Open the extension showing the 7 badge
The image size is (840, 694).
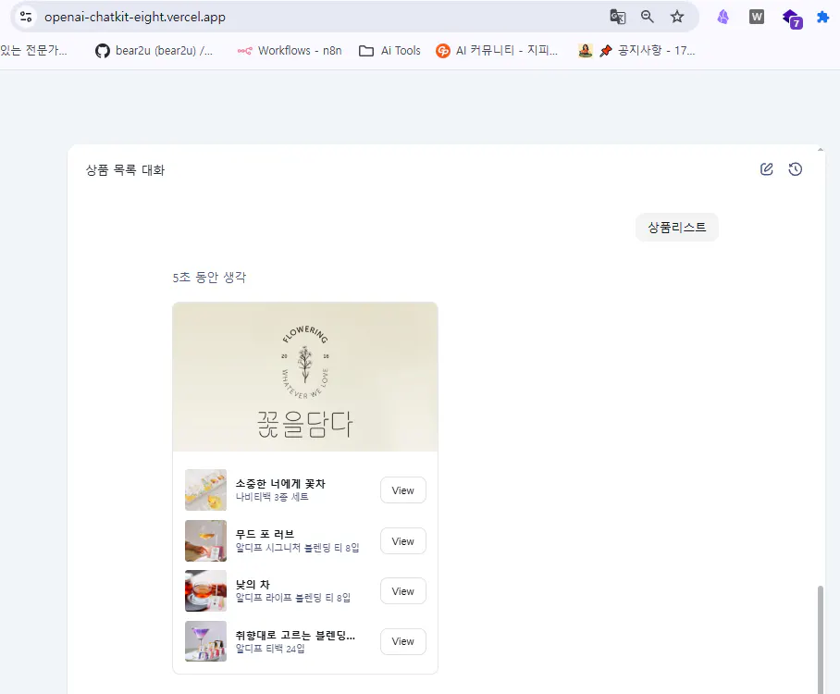(x=791, y=17)
